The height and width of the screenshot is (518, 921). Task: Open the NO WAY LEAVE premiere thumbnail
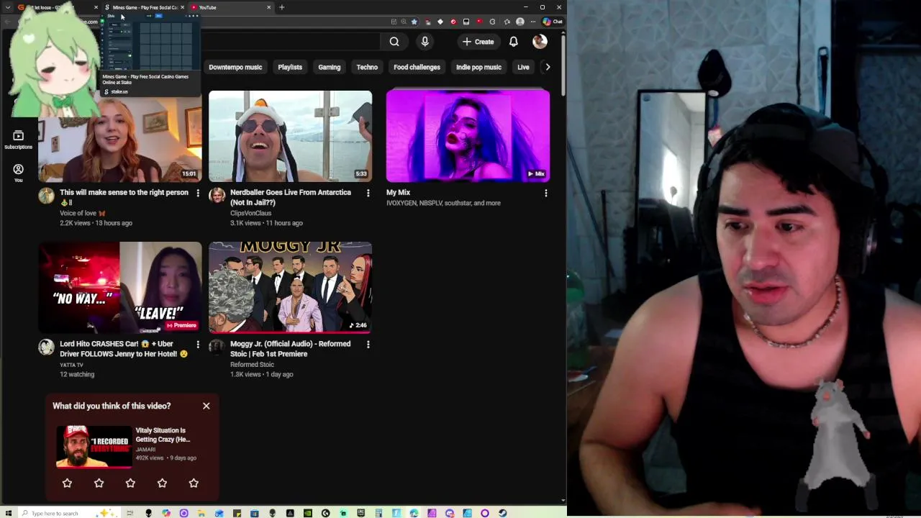coord(120,288)
